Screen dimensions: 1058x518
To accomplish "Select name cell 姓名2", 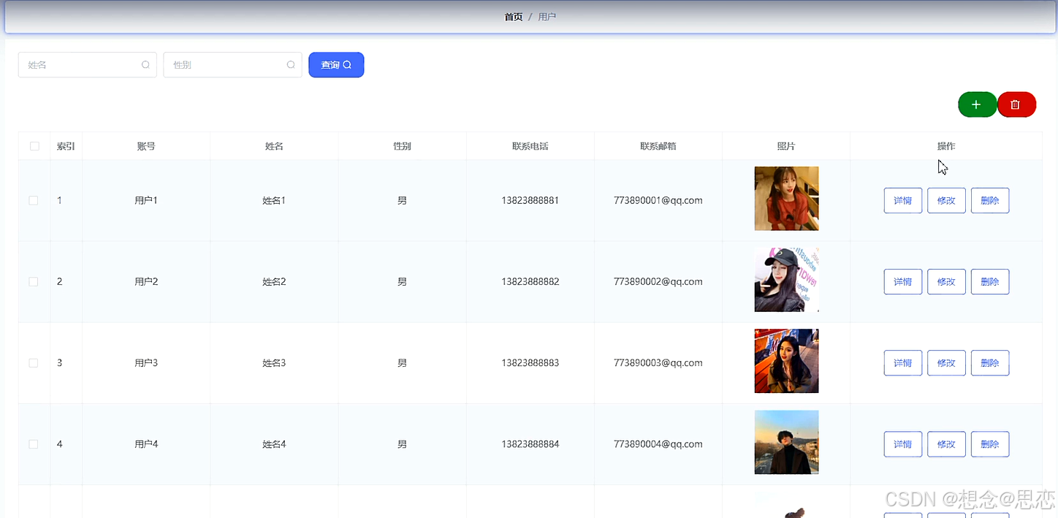I will coord(274,281).
